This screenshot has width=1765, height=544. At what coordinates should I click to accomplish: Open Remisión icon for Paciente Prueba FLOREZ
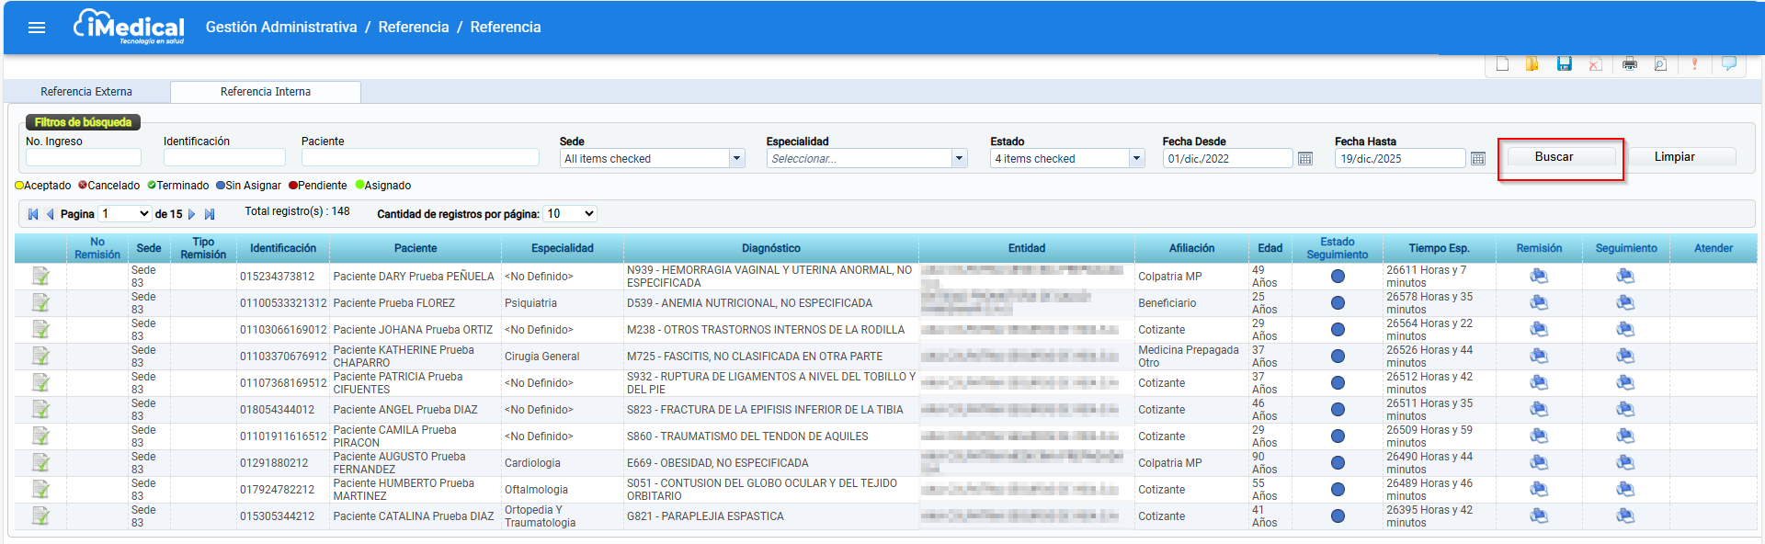1539,302
